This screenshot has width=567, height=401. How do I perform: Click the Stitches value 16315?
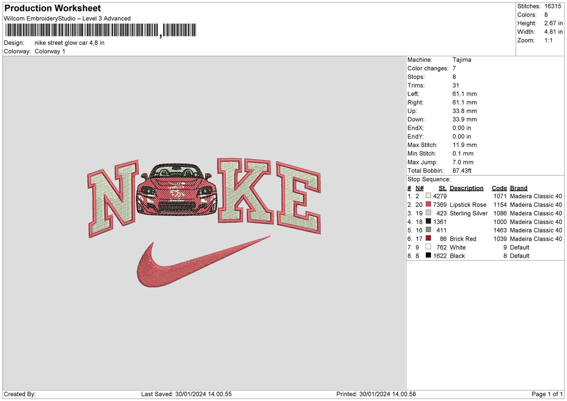pyautogui.click(x=553, y=6)
